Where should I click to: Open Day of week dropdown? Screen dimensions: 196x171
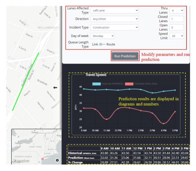coord(102,36)
